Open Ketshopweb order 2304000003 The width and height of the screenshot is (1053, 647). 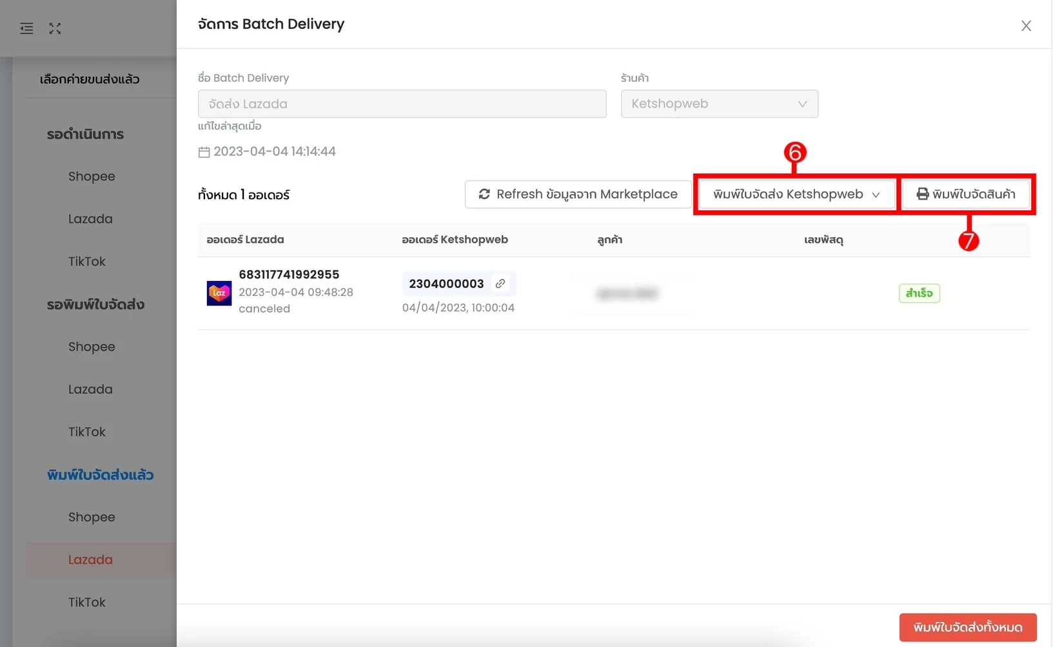(x=446, y=284)
